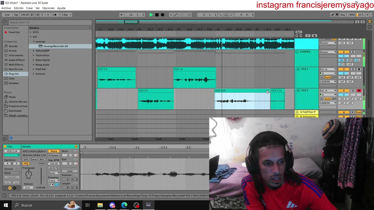Show the Sample box toggle icon
This screenshot has height=210, width=374.
[10, 188]
